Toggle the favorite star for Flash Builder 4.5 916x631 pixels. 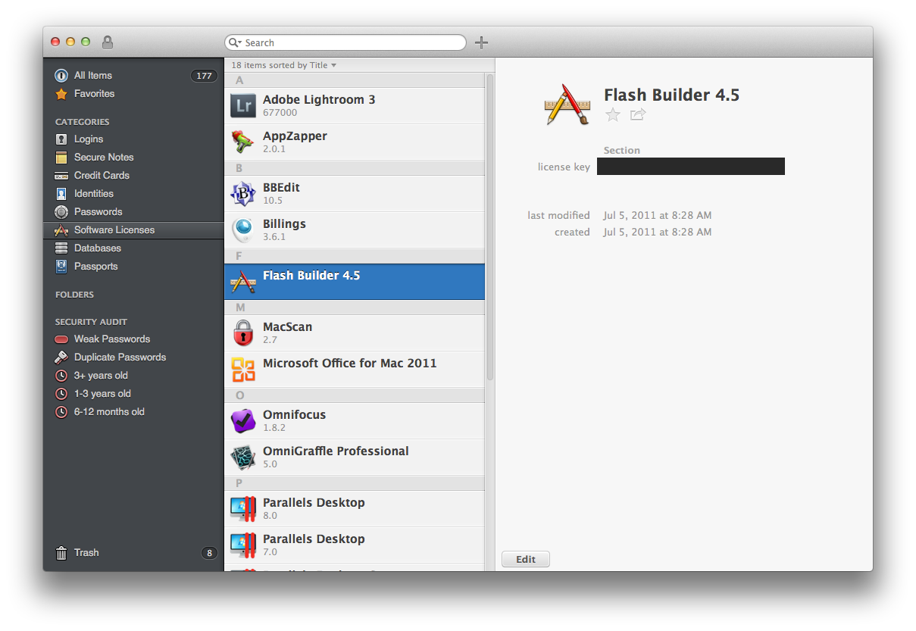(613, 115)
